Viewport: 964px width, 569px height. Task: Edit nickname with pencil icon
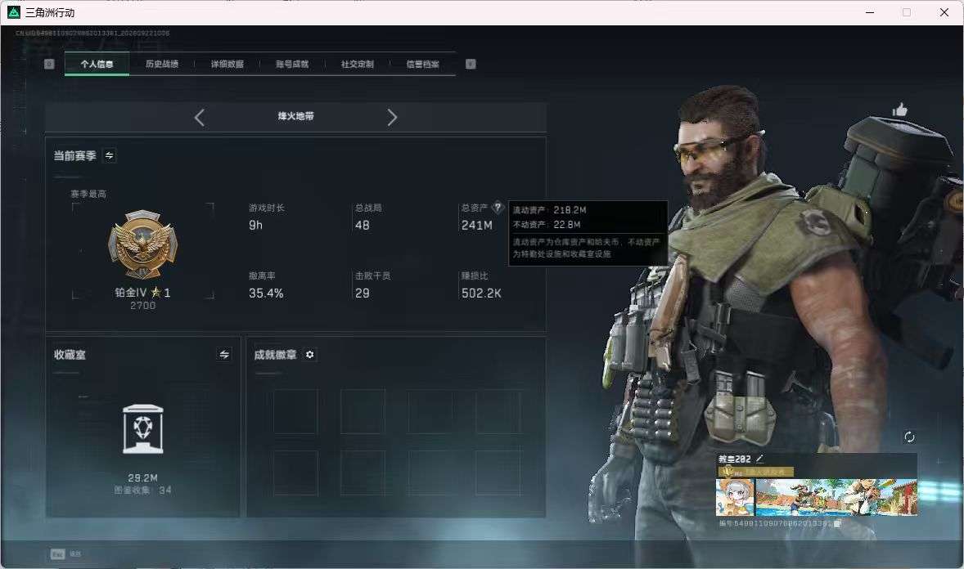tap(760, 459)
